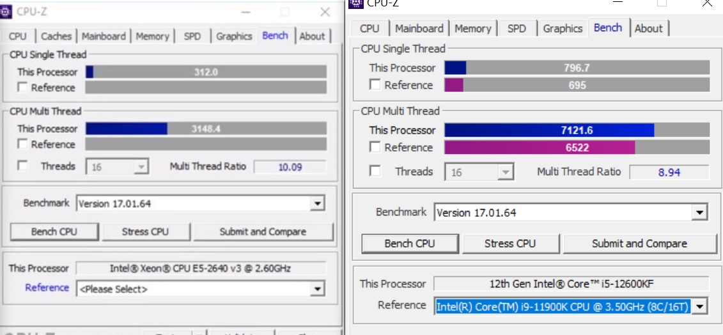Click multi thread score bar showing 7121.6

tap(577, 130)
